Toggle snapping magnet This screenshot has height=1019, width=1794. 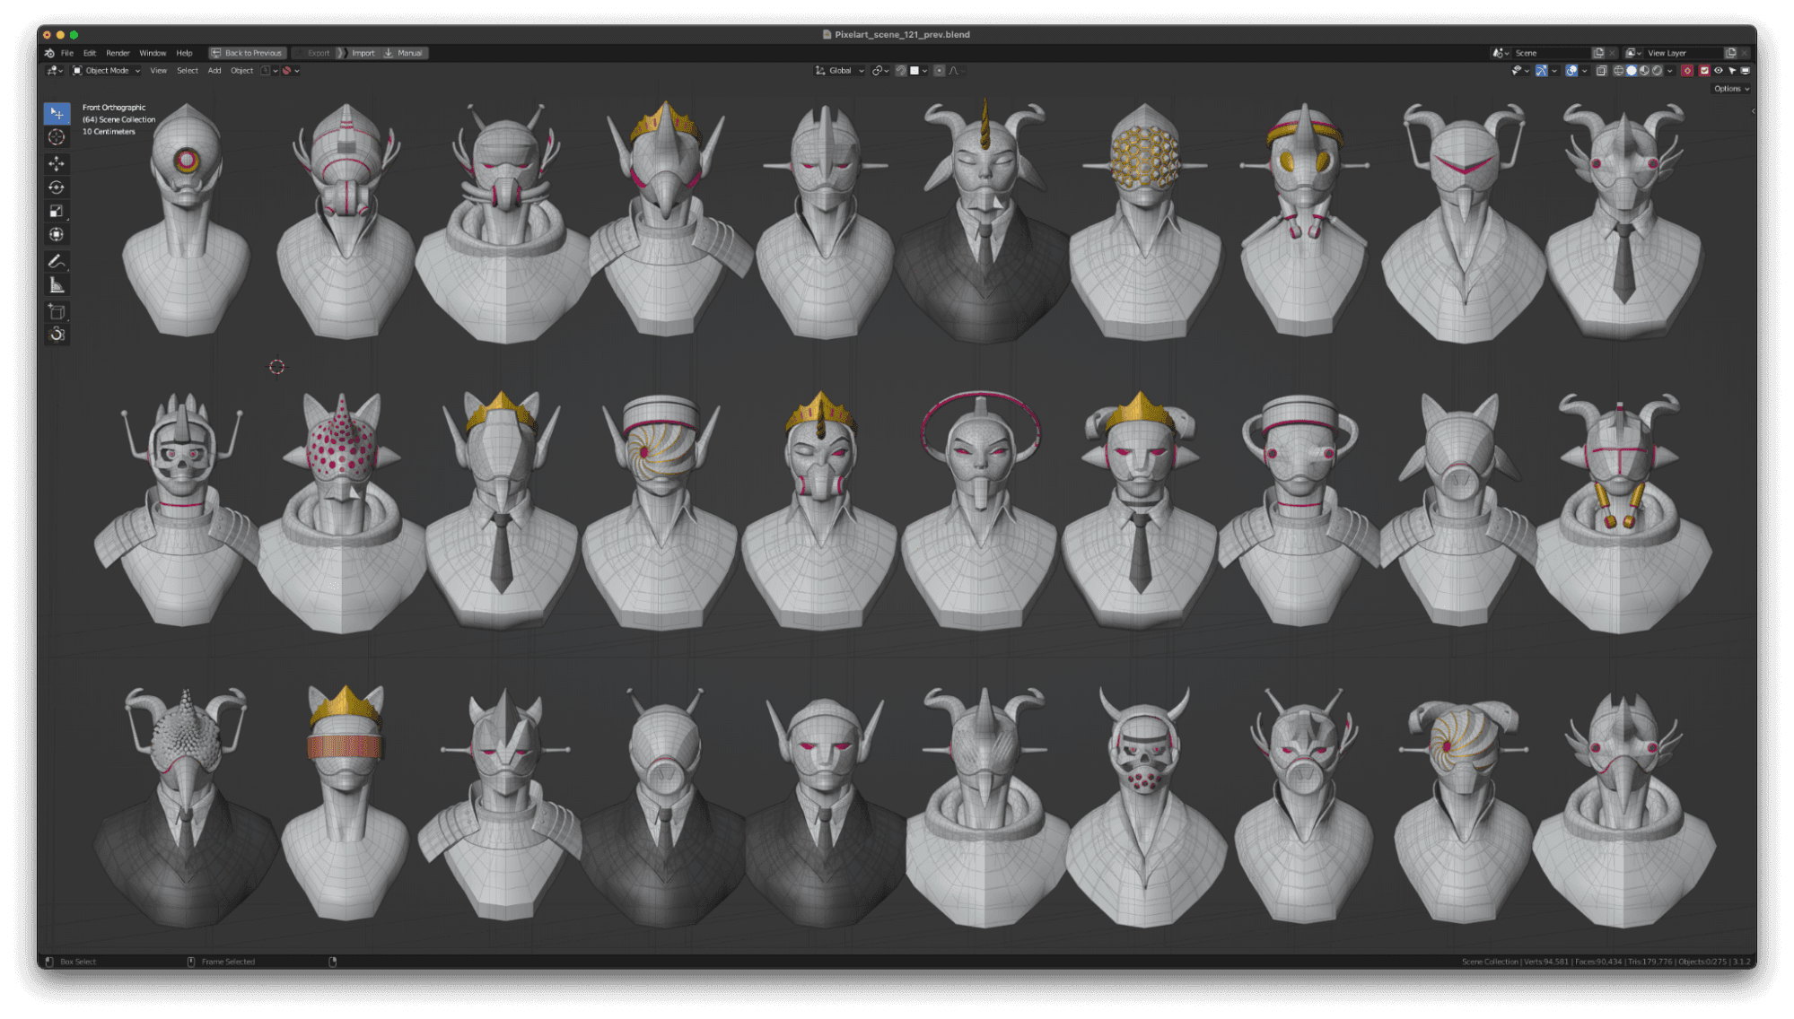point(901,71)
